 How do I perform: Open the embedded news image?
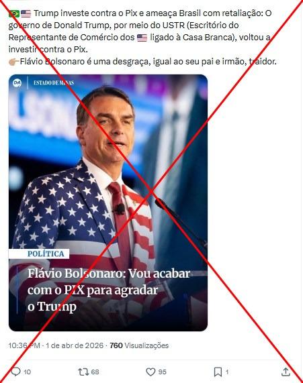point(108,203)
